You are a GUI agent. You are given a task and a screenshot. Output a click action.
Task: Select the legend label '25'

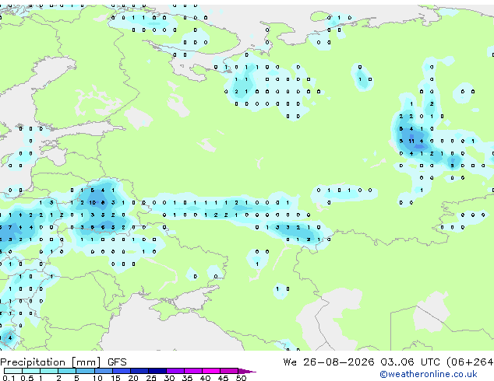[151, 378]
